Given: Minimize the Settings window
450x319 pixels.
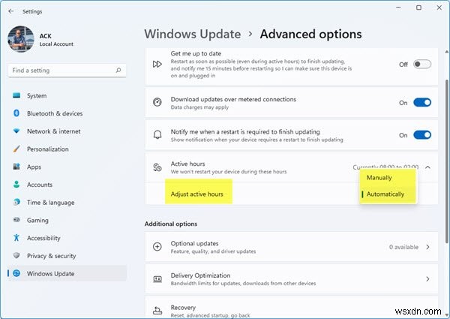Looking at the screenshot, I should (x=398, y=8).
